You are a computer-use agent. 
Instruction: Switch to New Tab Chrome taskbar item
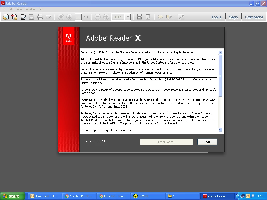(113, 196)
